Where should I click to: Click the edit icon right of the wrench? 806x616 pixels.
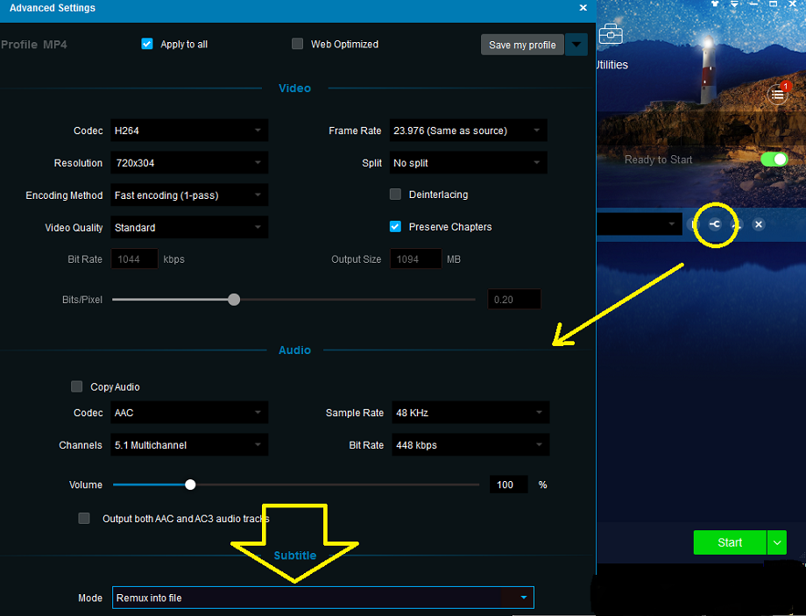point(737,224)
